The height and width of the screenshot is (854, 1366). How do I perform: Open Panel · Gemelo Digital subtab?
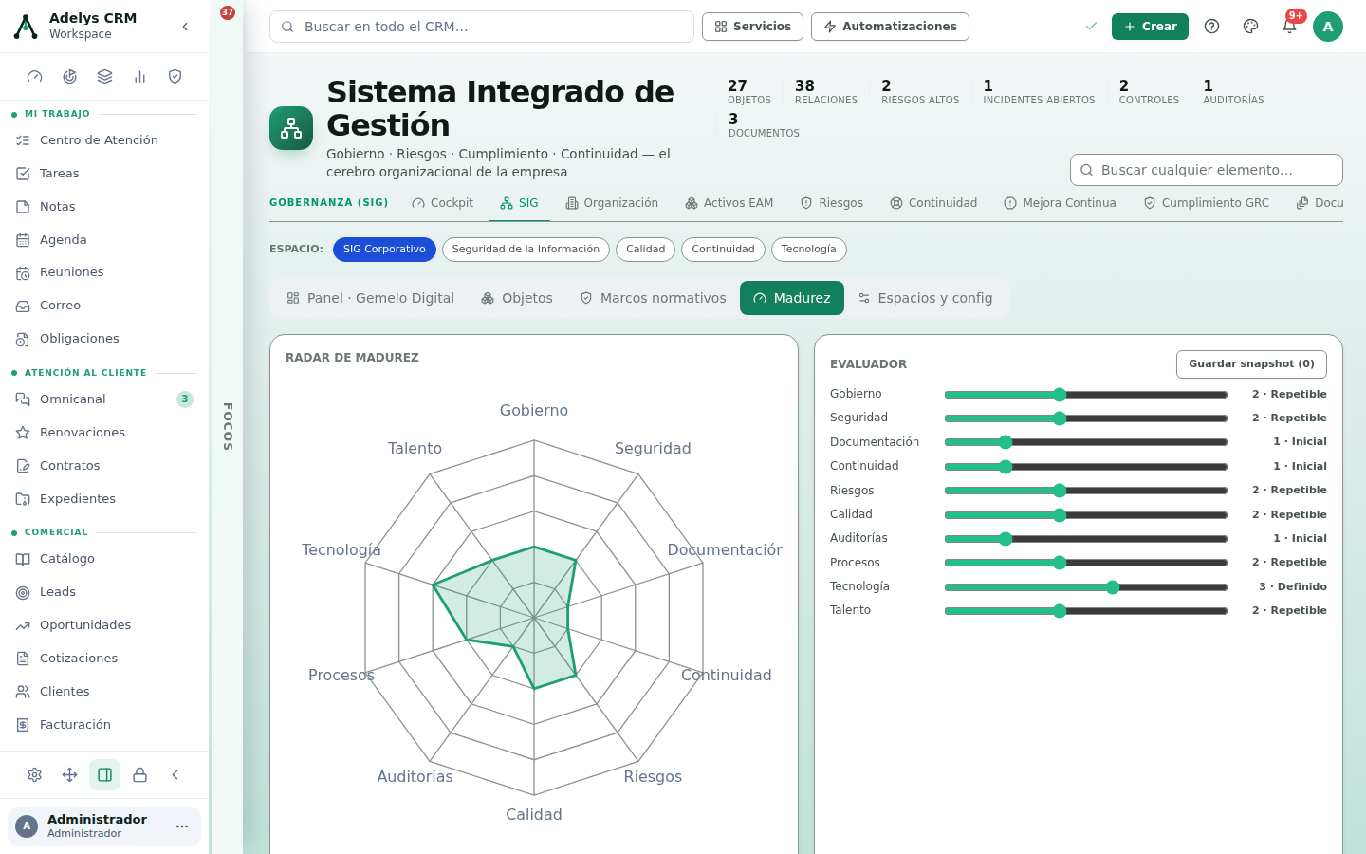370,298
